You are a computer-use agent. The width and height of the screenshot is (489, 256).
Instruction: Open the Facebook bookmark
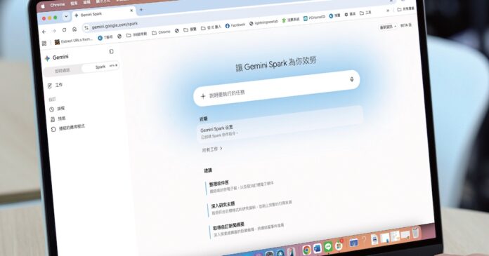tap(235, 25)
